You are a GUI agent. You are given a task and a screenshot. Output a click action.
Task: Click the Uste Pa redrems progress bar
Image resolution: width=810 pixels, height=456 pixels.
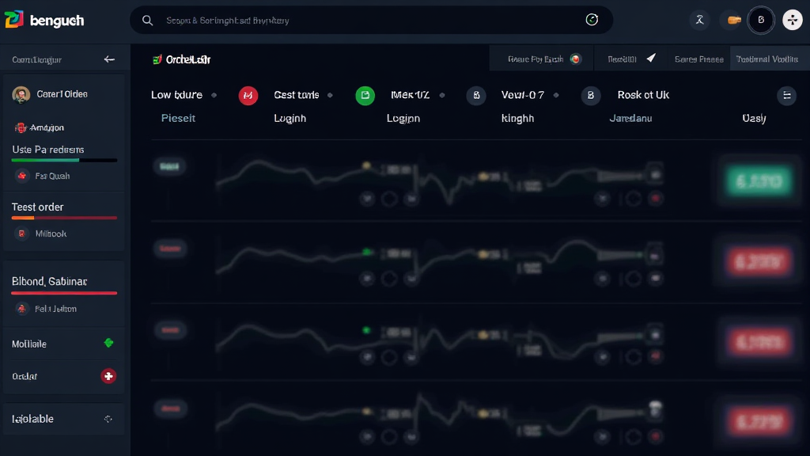[x=64, y=160]
